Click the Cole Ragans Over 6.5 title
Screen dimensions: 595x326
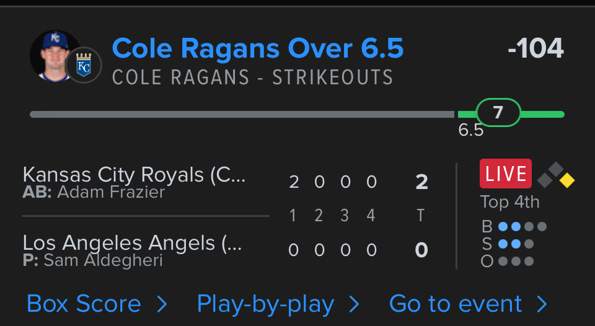coord(258,48)
